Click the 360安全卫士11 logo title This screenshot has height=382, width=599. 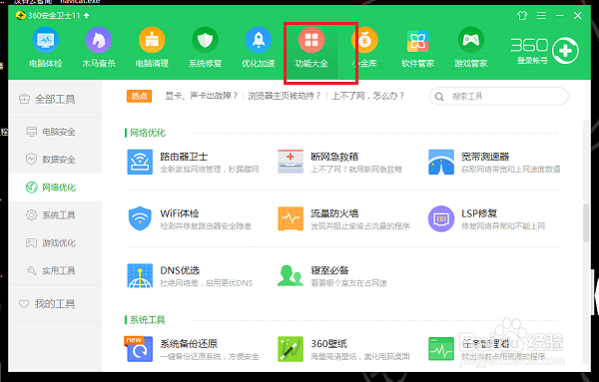[48, 16]
